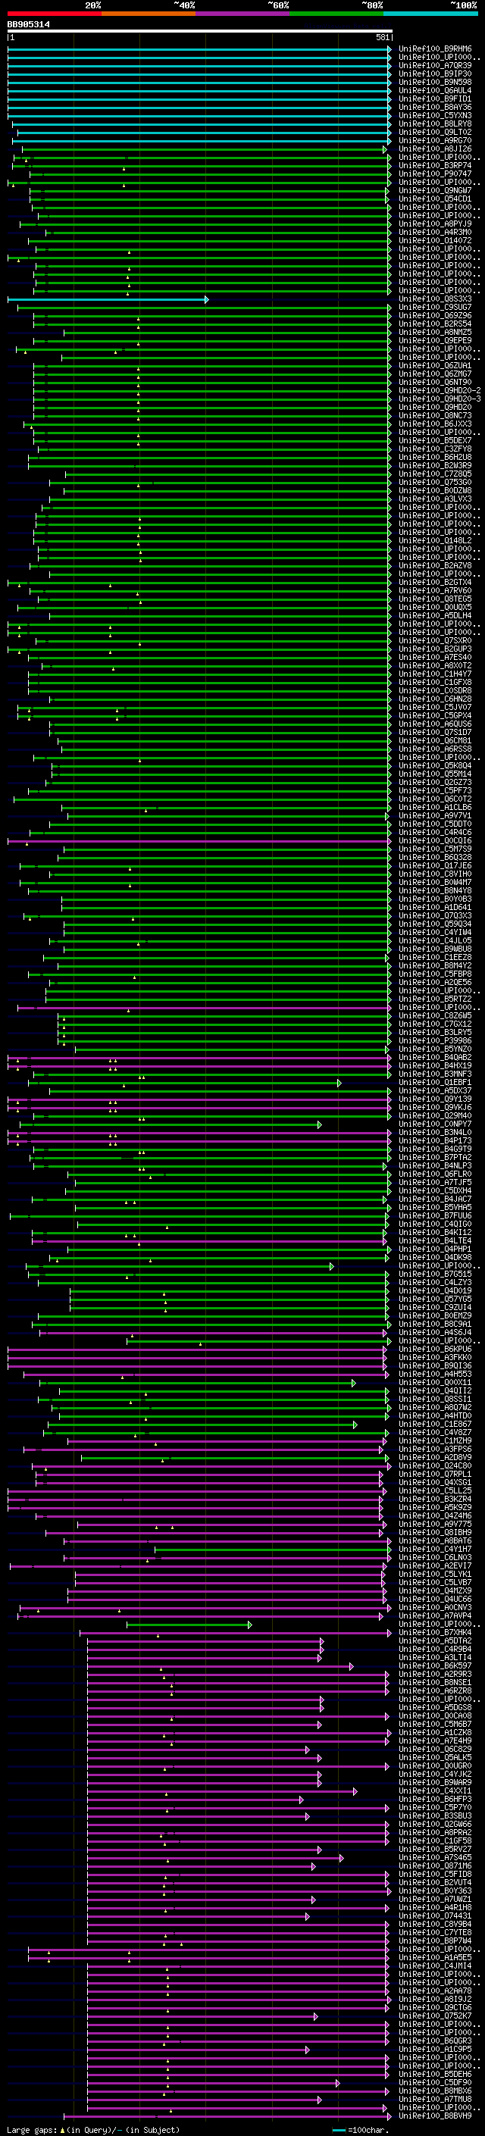This screenshot has width=485, height=2136.
Task: Select hit UniRef100_B6HFP3
Action: tap(435, 1800)
